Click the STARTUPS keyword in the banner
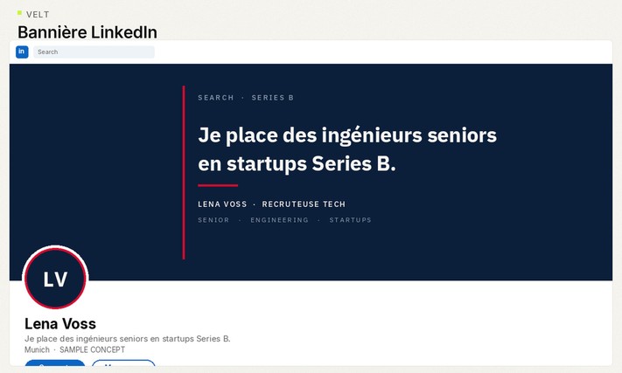Image resolution: width=622 pixels, height=373 pixels. coord(350,220)
